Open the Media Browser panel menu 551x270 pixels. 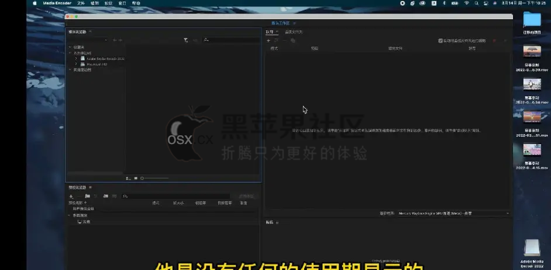90,32
